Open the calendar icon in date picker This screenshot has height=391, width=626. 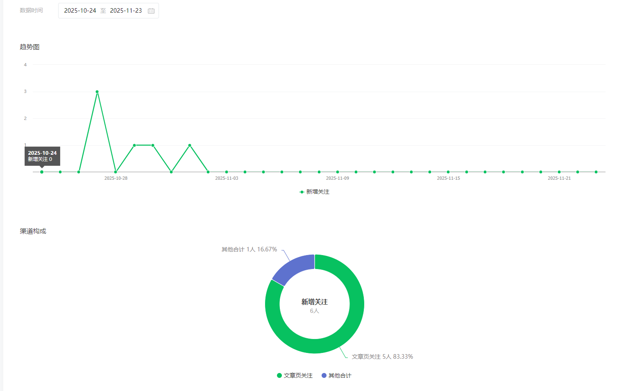point(151,11)
